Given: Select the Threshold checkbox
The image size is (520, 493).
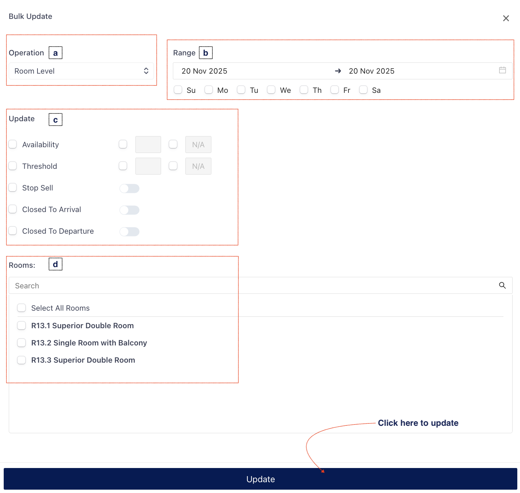Looking at the screenshot, I should [13, 166].
